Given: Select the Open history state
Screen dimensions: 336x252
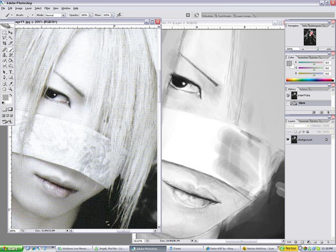Looking at the screenshot, I should [x=309, y=103].
